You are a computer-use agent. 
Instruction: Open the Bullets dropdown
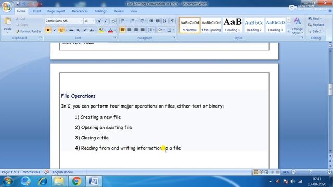tap(127, 21)
